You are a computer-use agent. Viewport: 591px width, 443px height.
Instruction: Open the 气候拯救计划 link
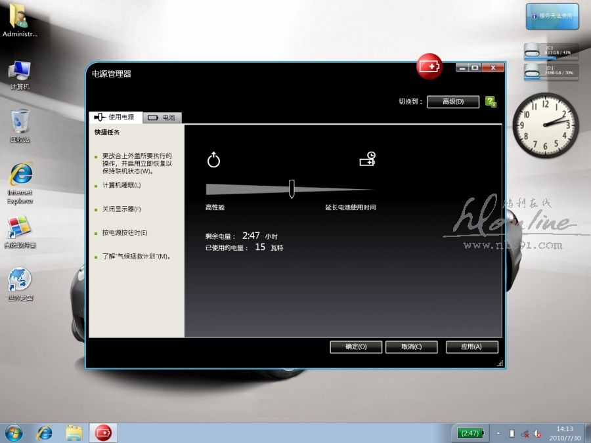tap(137, 257)
